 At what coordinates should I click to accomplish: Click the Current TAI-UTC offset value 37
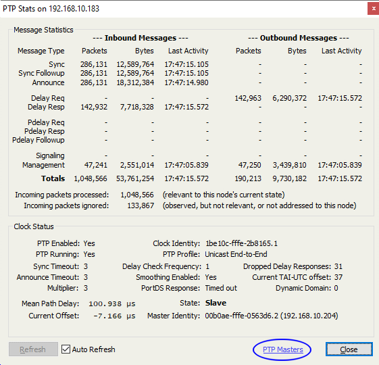click(x=338, y=277)
